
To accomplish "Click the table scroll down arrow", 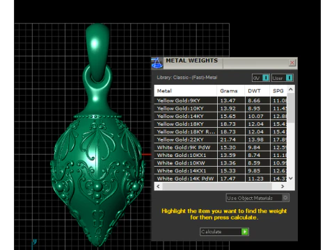I will (291, 178).
